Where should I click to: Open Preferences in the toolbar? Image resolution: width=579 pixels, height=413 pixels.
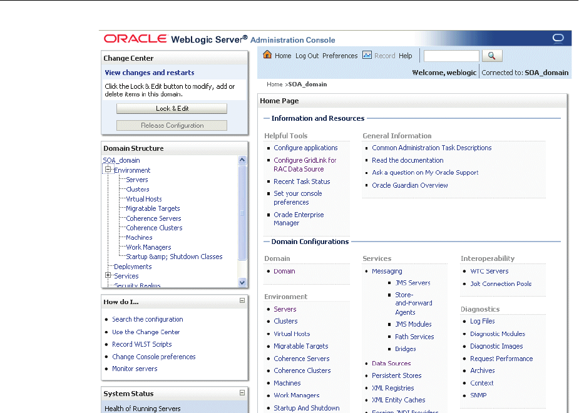tap(340, 56)
